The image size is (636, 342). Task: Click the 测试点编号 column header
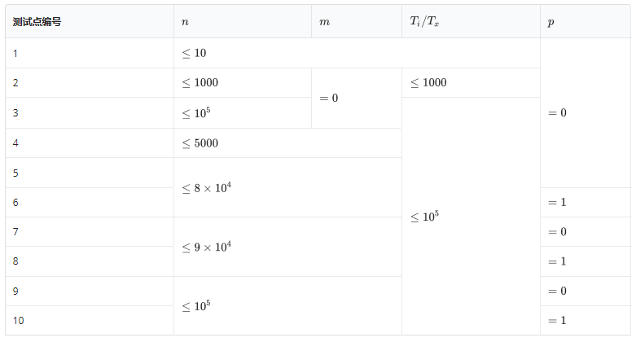point(37,22)
